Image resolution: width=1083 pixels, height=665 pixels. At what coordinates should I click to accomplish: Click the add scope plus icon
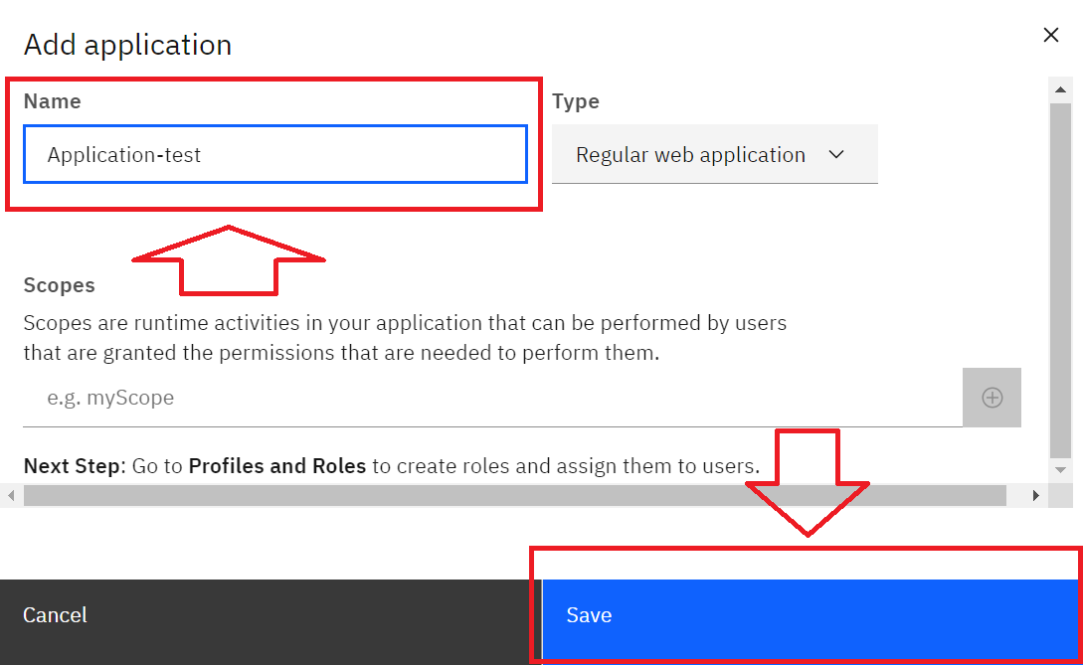[x=992, y=397]
